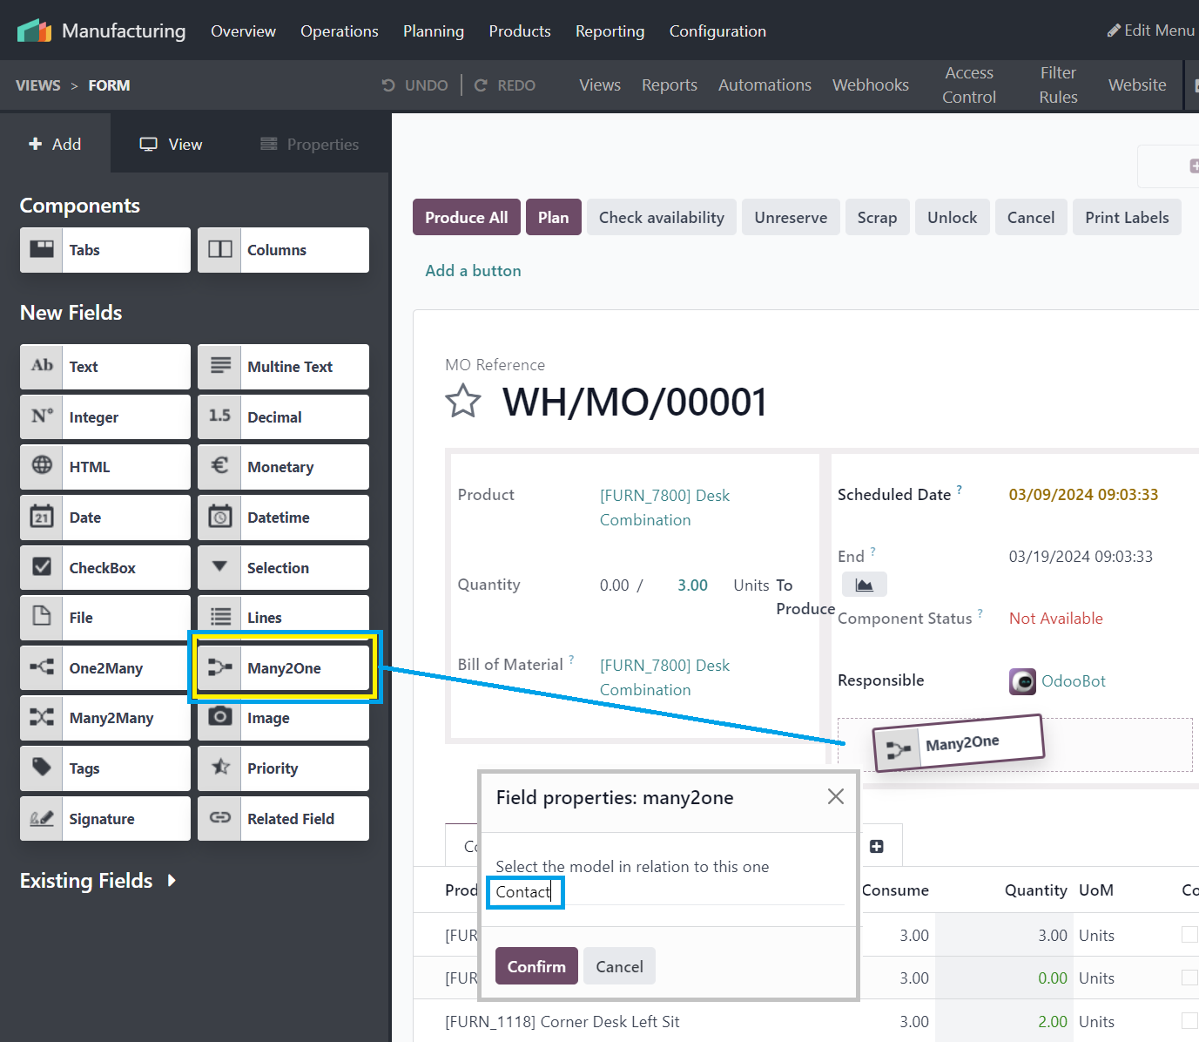The image size is (1199, 1042).
Task: Open Access Control
Action: (969, 85)
